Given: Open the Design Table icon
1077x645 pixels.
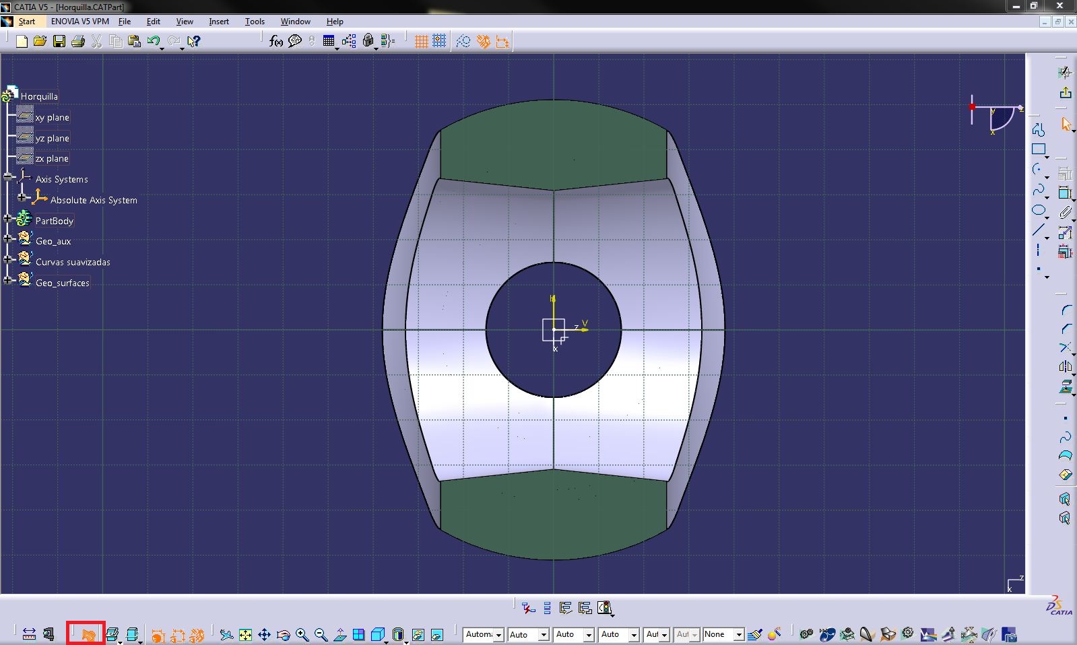Looking at the screenshot, I should click(329, 42).
